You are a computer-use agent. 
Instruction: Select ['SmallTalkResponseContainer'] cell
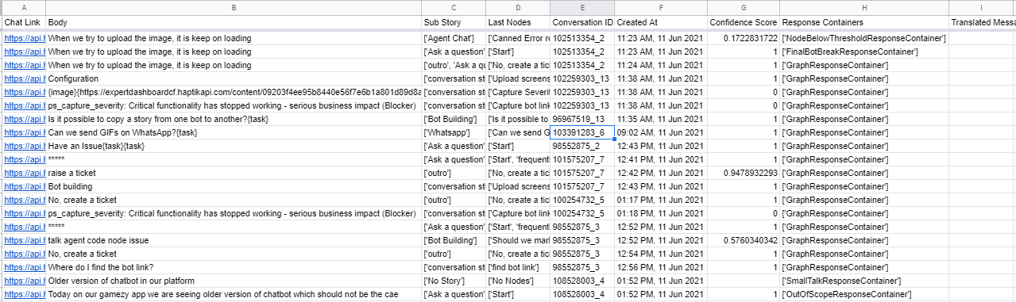coord(863,281)
